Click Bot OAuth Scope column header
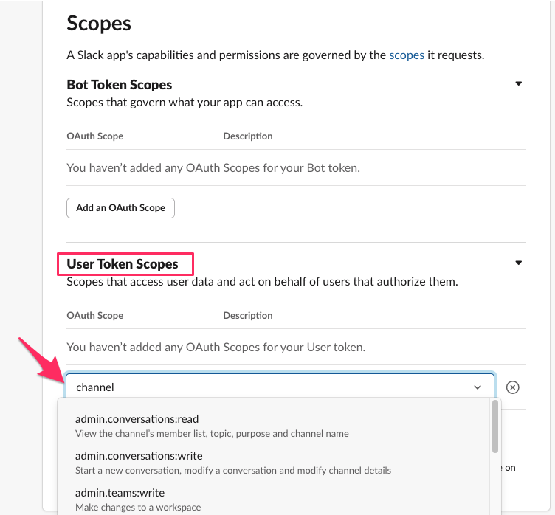The height and width of the screenshot is (515, 555). point(95,136)
